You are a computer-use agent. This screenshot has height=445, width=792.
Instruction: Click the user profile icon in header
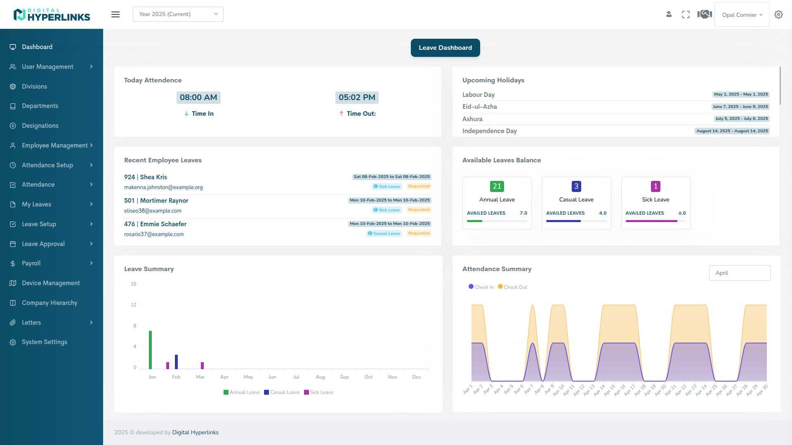coord(669,14)
